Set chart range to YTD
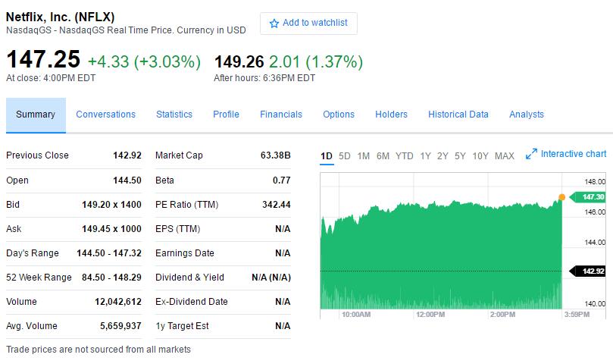613x364 pixels. click(405, 156)
